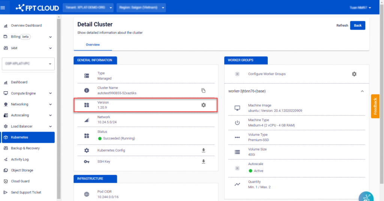The width and height of the screenshot is (384, 201).
Task: Open the orange Feedback tab
Action: (375, 106)
